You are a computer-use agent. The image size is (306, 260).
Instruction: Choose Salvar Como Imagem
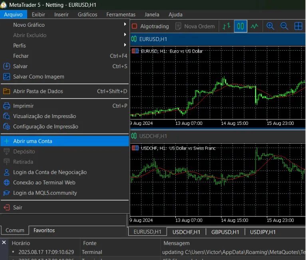coord(65,77)
